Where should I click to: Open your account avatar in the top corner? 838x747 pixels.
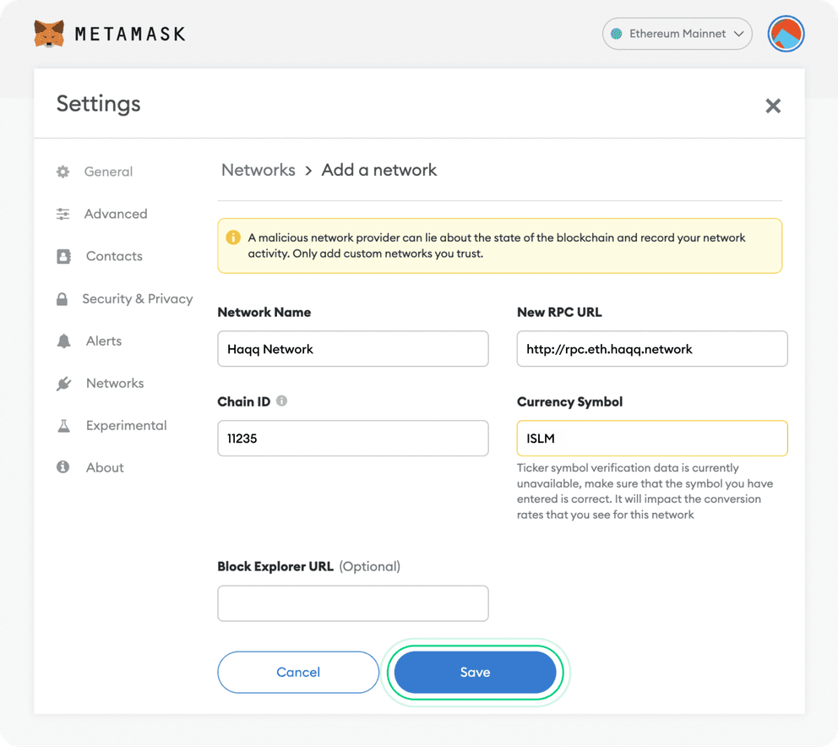pos(786,34)
